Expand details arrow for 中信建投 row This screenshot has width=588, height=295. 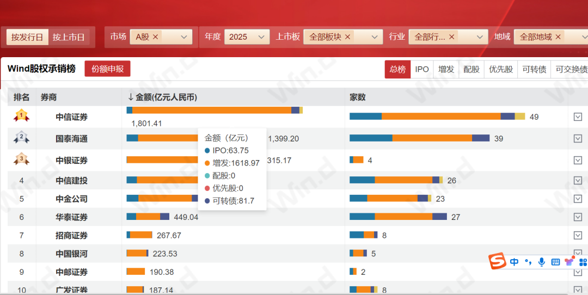[578, 180]
